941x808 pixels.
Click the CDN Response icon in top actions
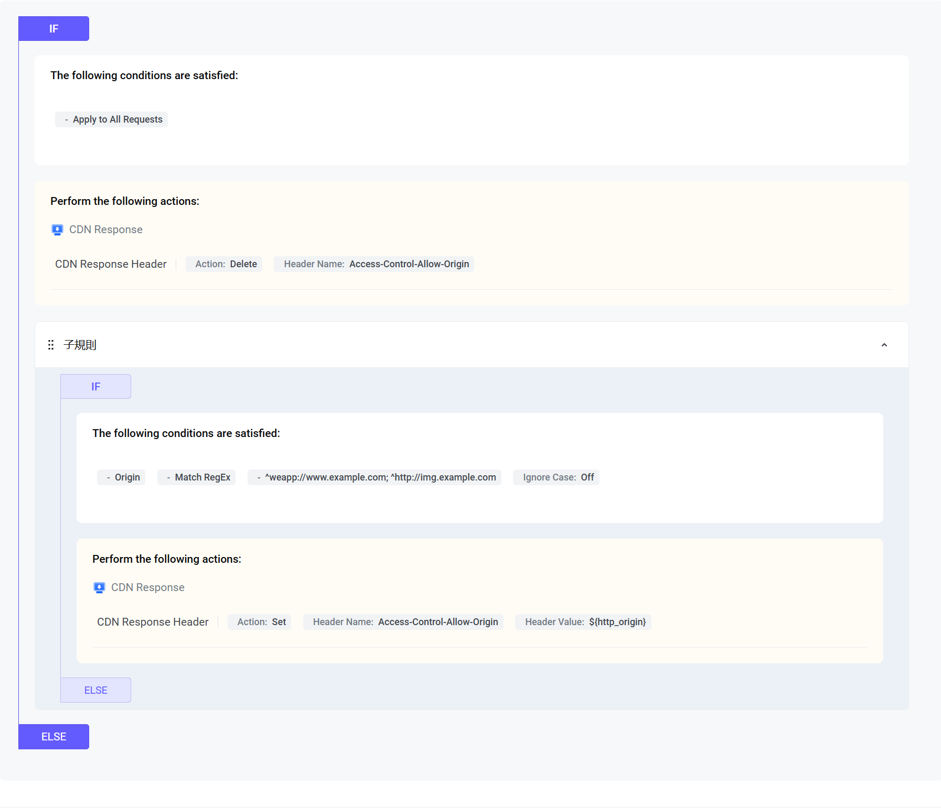coord(57,230)
